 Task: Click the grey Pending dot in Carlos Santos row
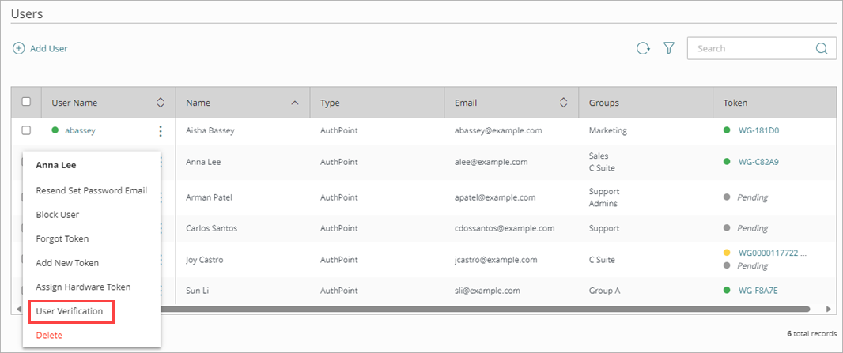[x=727, y=228]
